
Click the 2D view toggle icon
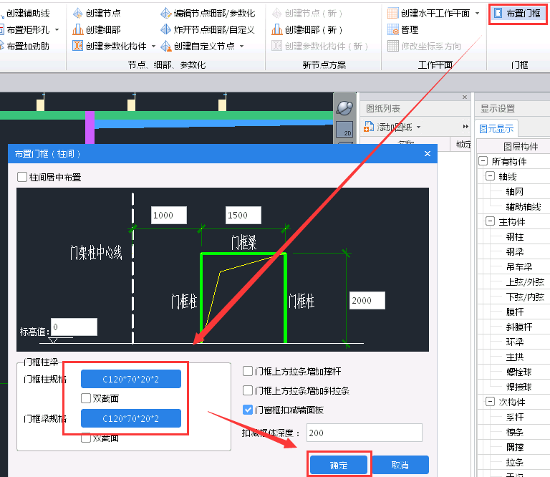coord(344,130)
